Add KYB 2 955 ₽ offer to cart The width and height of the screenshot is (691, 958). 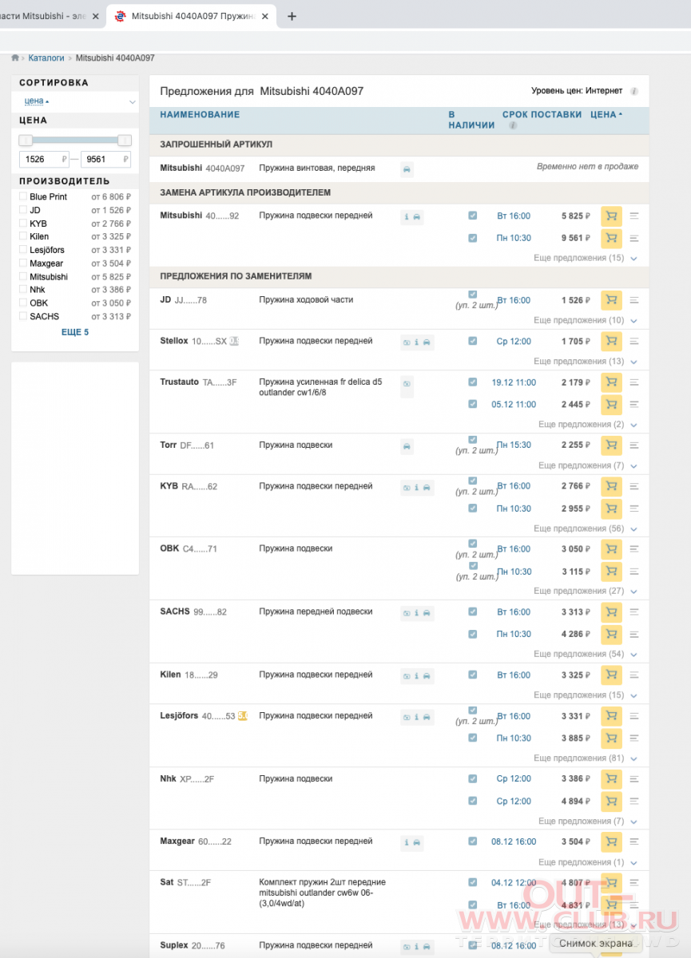tap(611, 508)
